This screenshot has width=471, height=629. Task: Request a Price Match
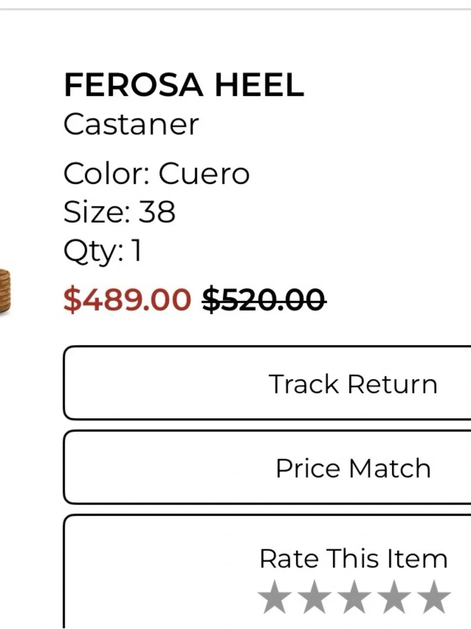(267, 467)
